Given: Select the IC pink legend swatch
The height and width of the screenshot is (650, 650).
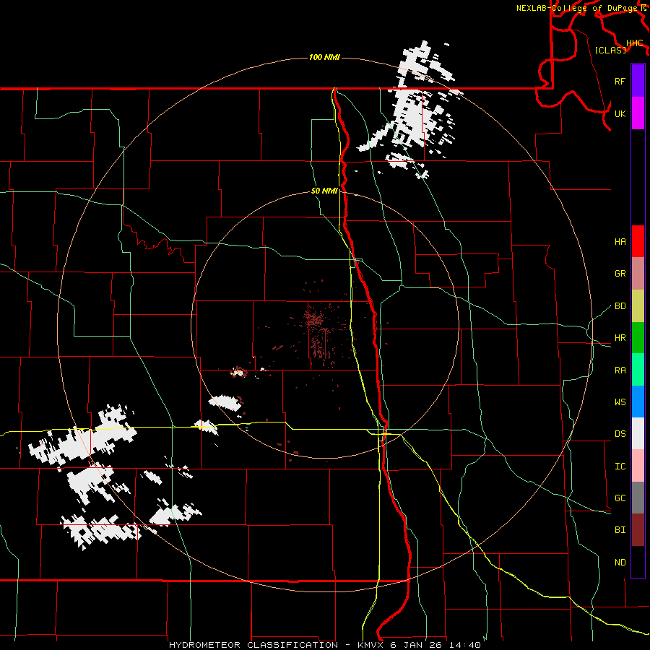Looking at the screenshot, I should (638, 466).
